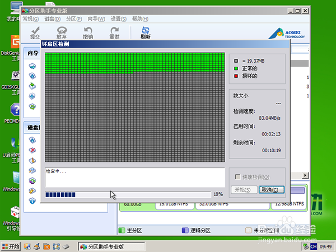336x252 pixels.
Task: Click the gray block legend swatch
Action: (x=236, y=61)
